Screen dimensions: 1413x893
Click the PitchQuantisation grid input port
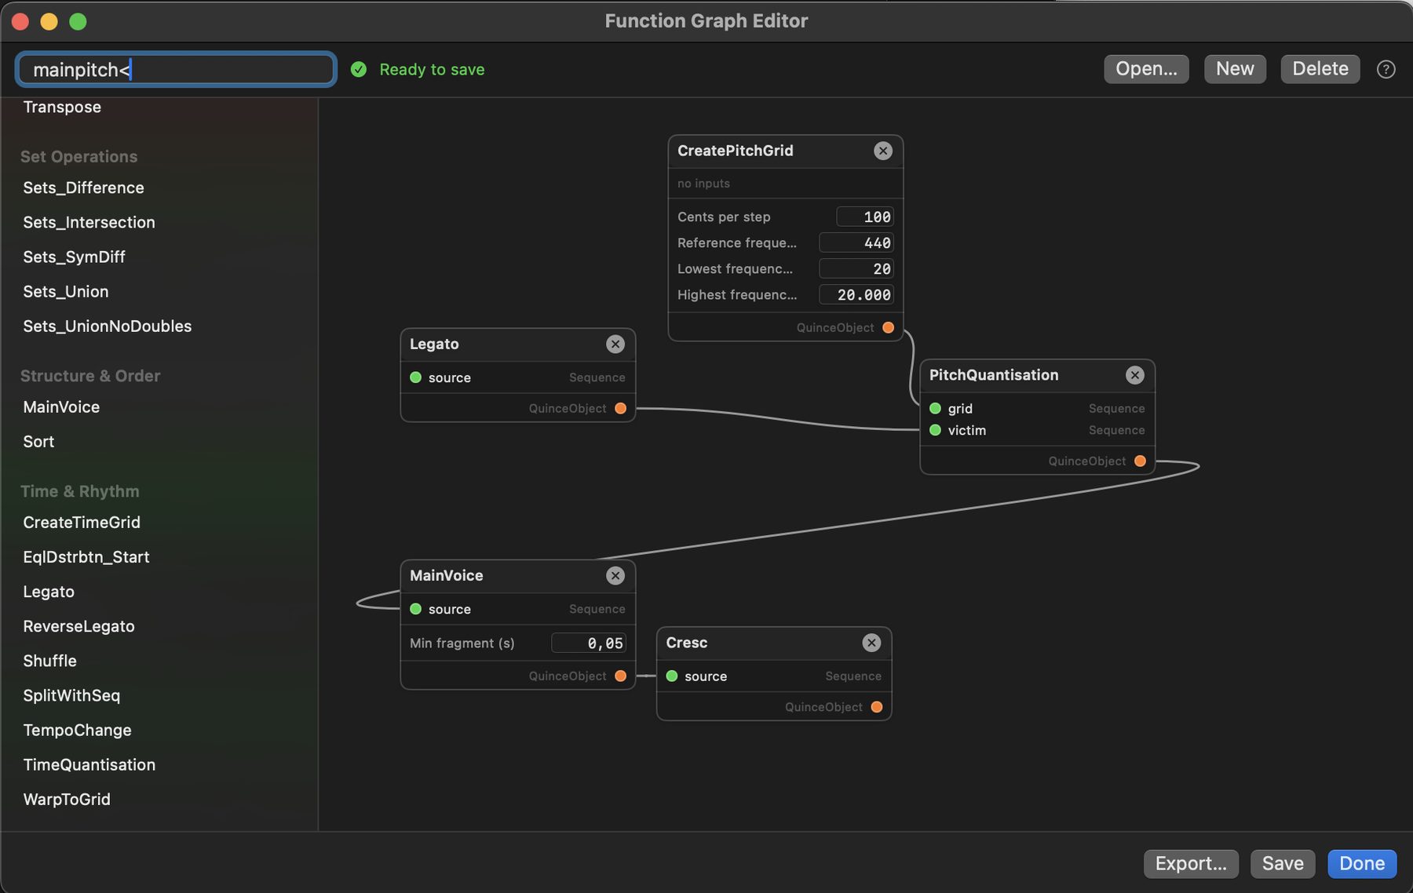pyautogui.click(x=935, y=408)
